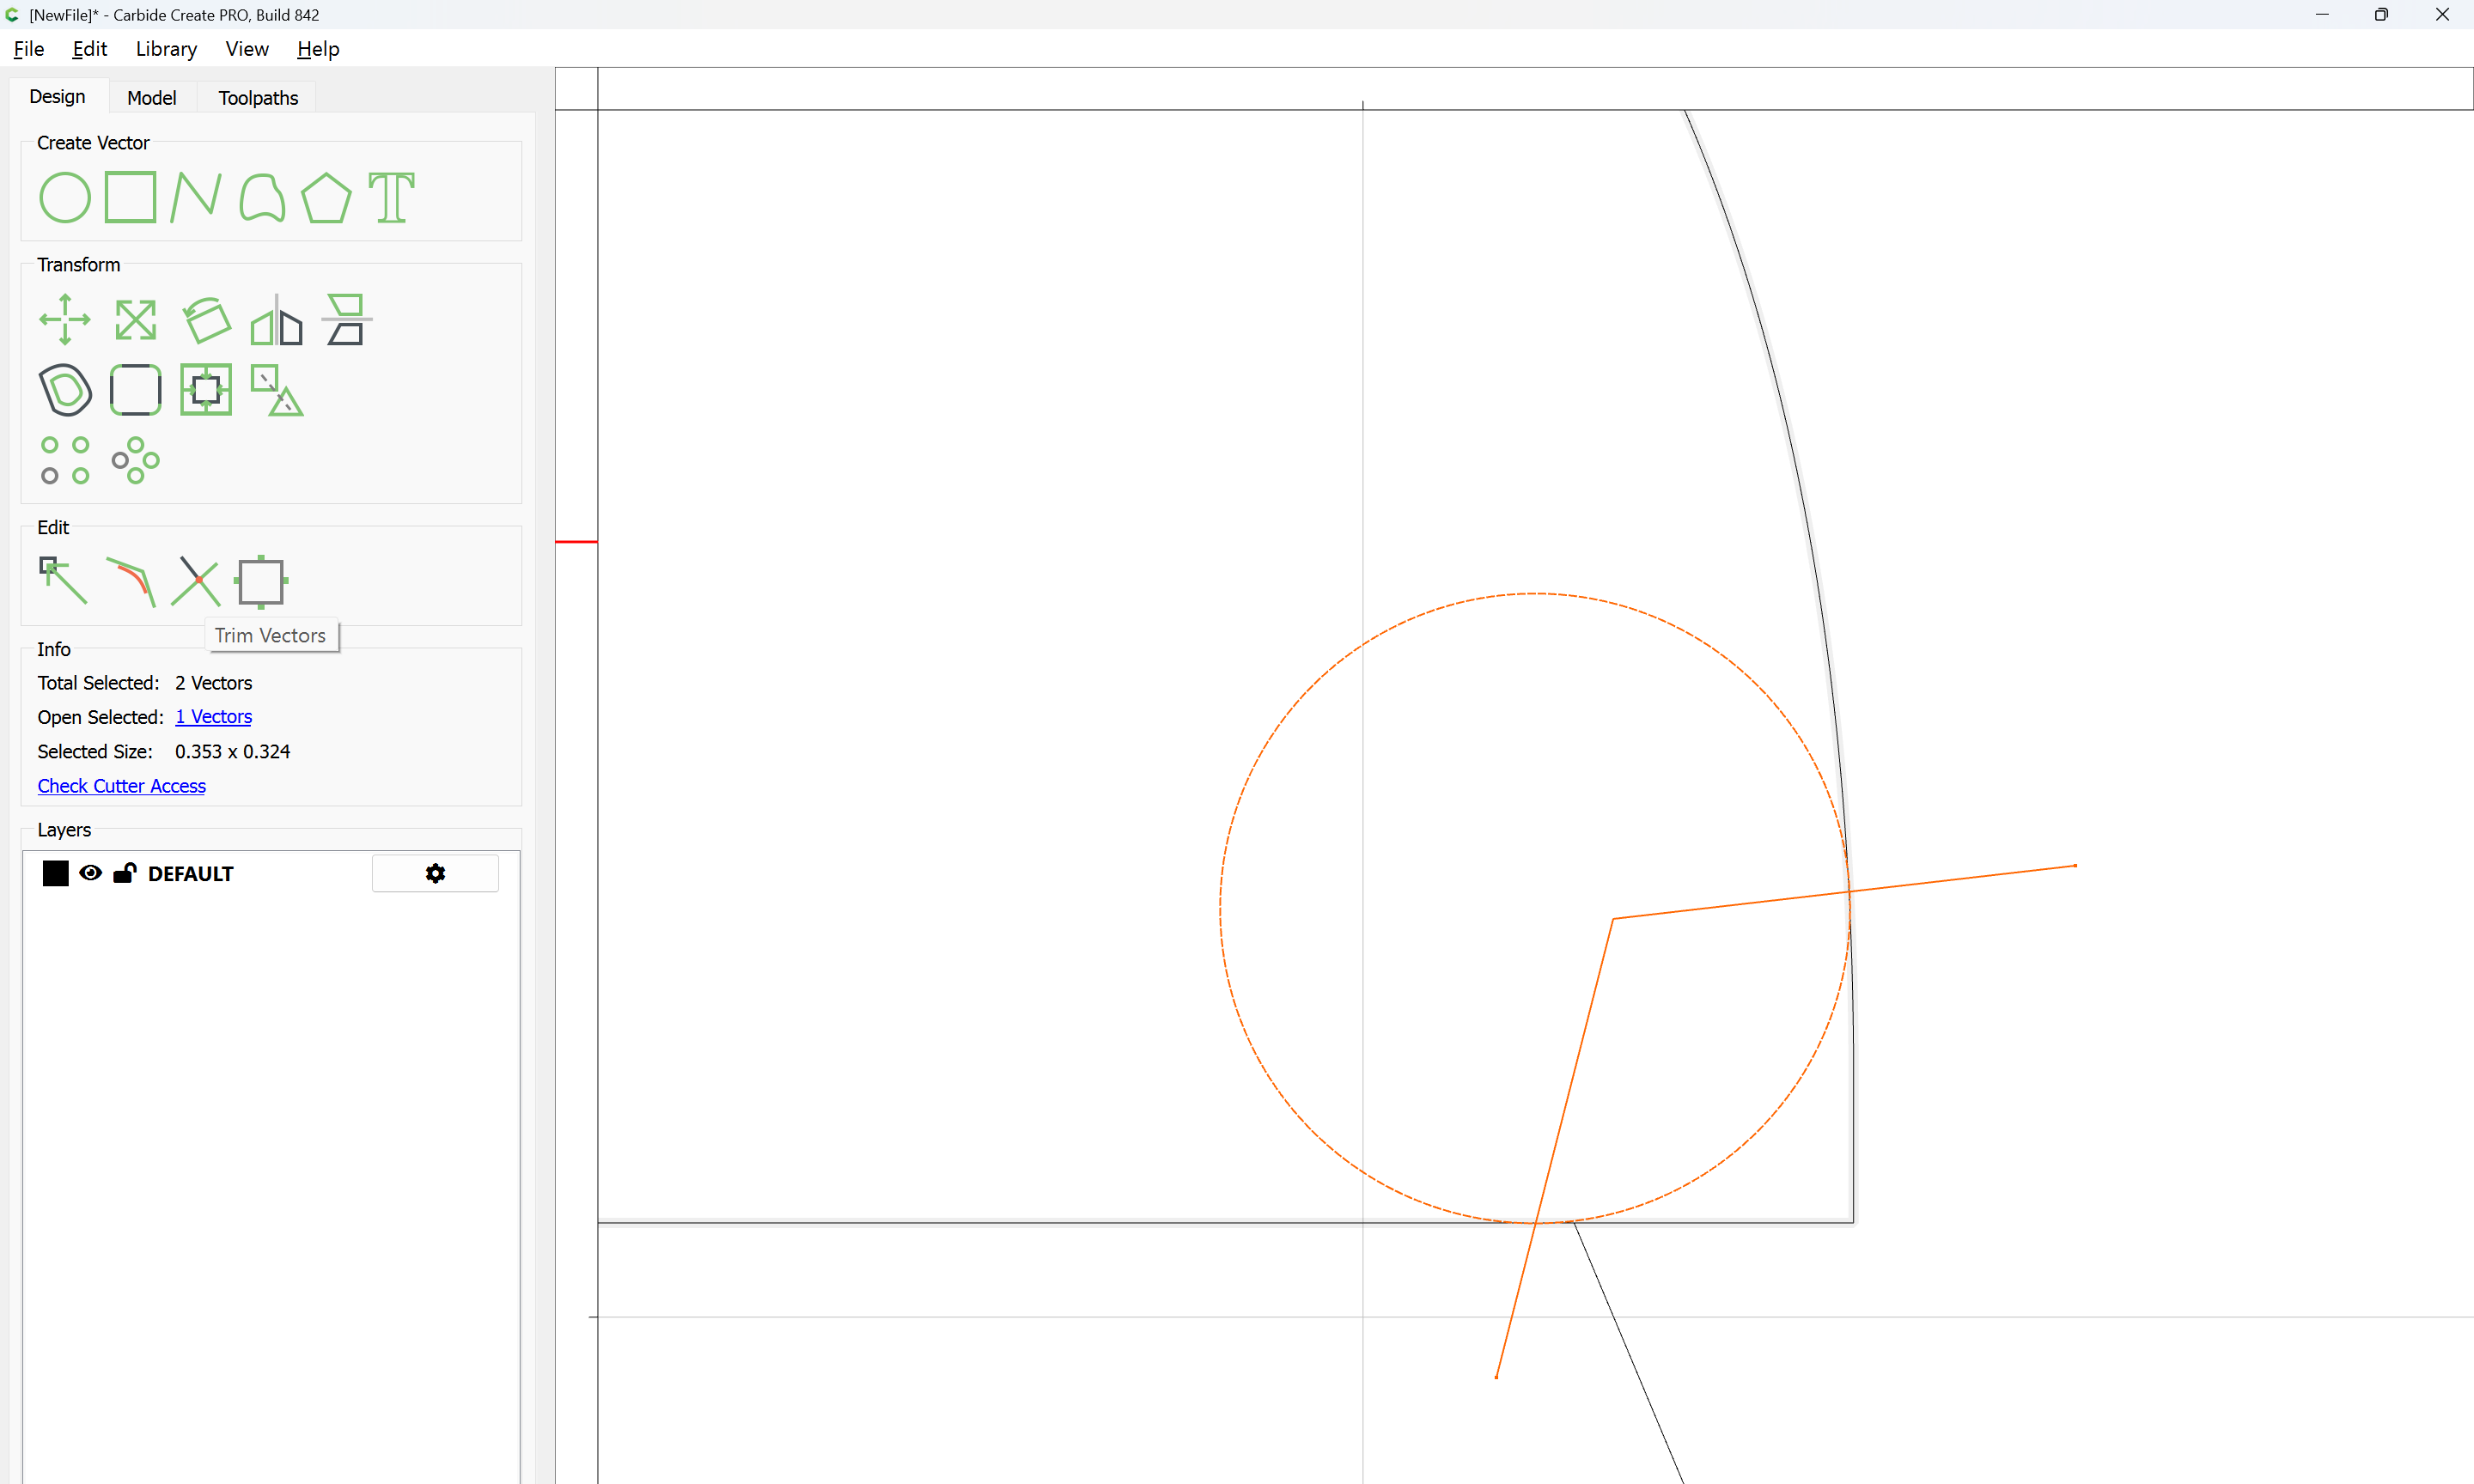Click the Move transform tool
The height and width of the screenshot is (1484, 2474).
(65, 320)
